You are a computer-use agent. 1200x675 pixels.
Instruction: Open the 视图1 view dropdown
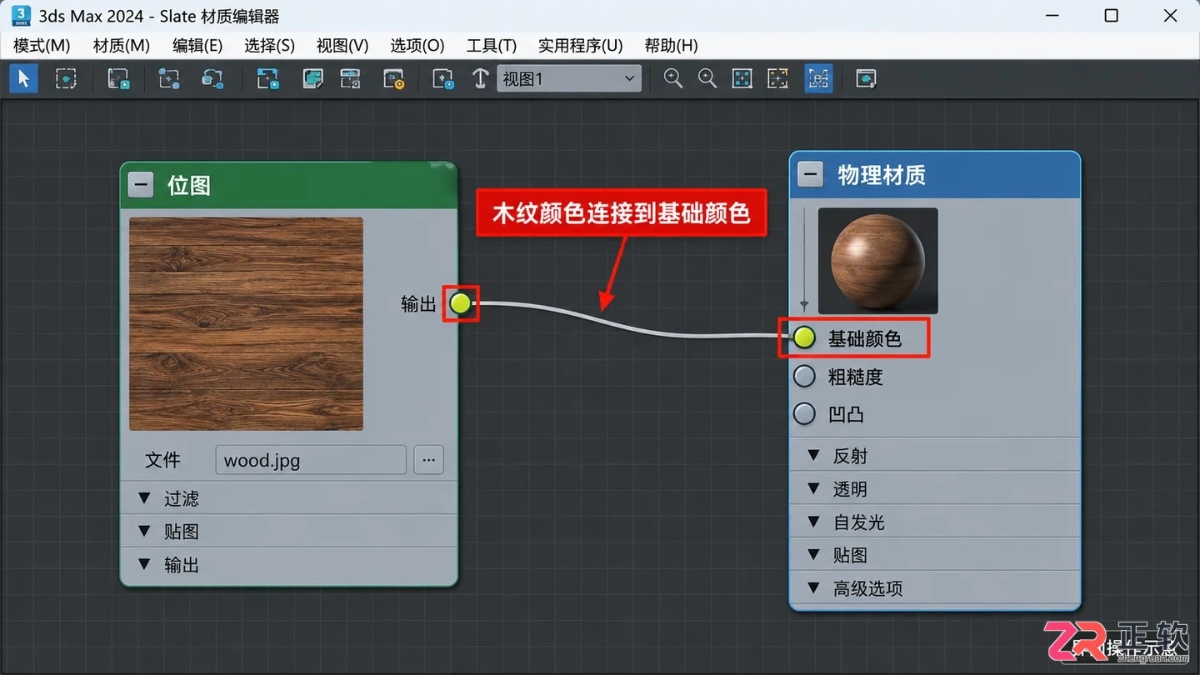click(x=569, y=79)
